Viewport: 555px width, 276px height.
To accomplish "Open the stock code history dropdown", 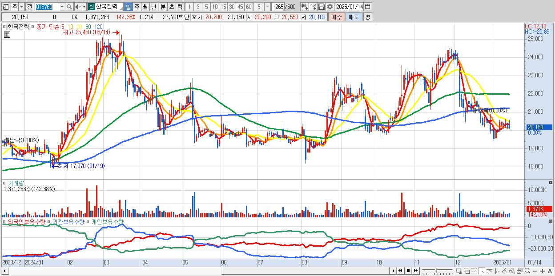I will pyautogui.click(x=62, y=7).
